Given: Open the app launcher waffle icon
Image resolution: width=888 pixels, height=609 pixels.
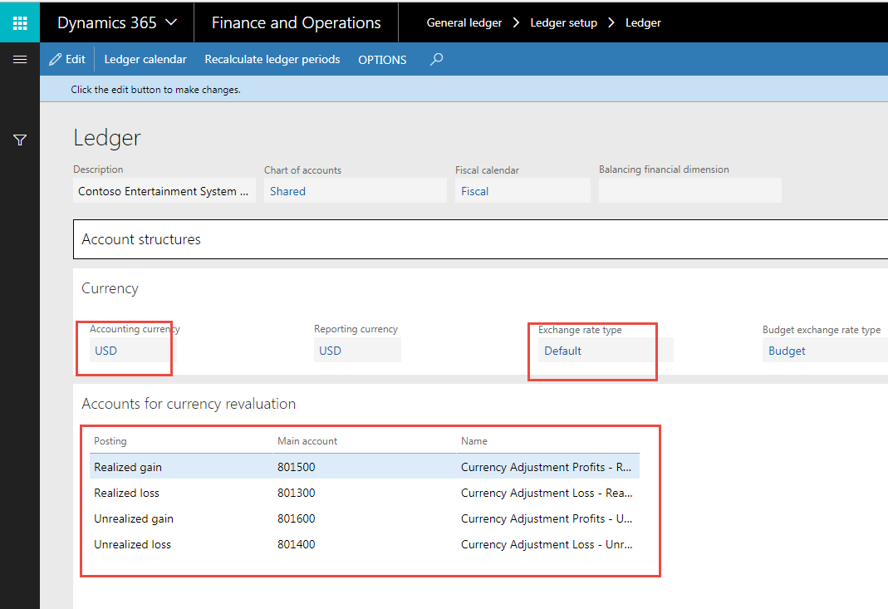Looking at the screenshot, I should (20, 22).
